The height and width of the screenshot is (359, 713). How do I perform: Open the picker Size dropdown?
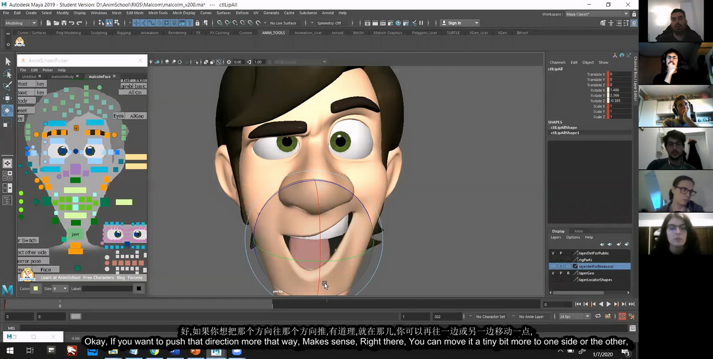(x=60, y=289)
